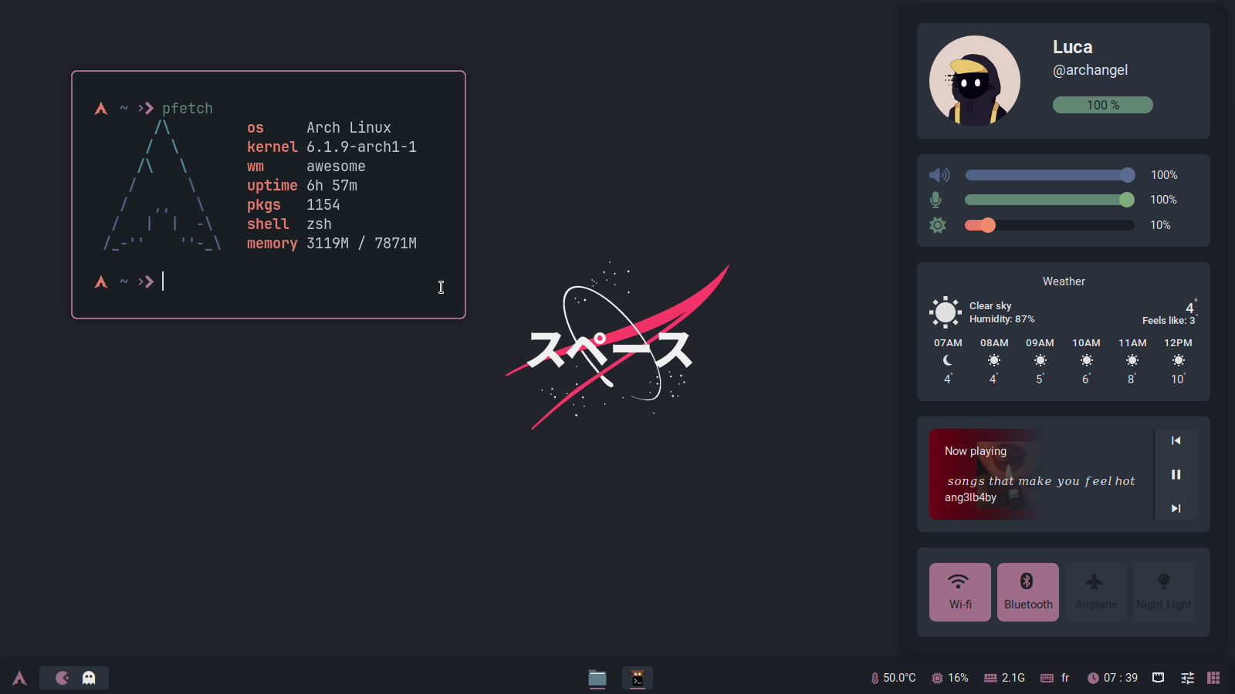Click the temperature indicator icon

pos(875,678)
